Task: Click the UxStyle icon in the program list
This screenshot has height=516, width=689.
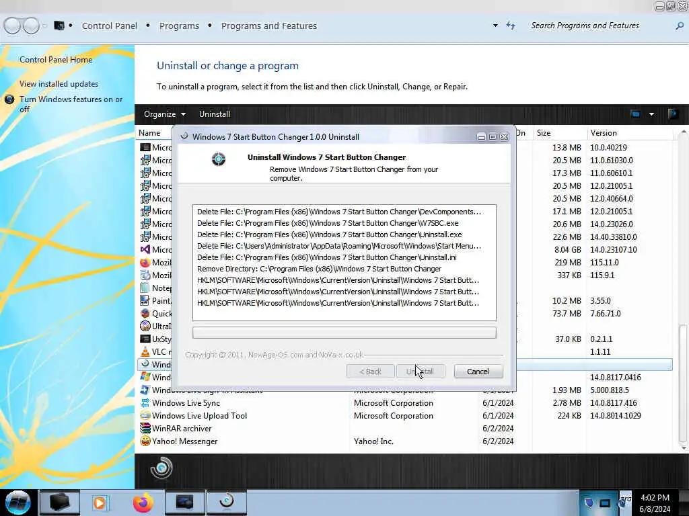Action: pyautogui.click(x=145, y=339)
